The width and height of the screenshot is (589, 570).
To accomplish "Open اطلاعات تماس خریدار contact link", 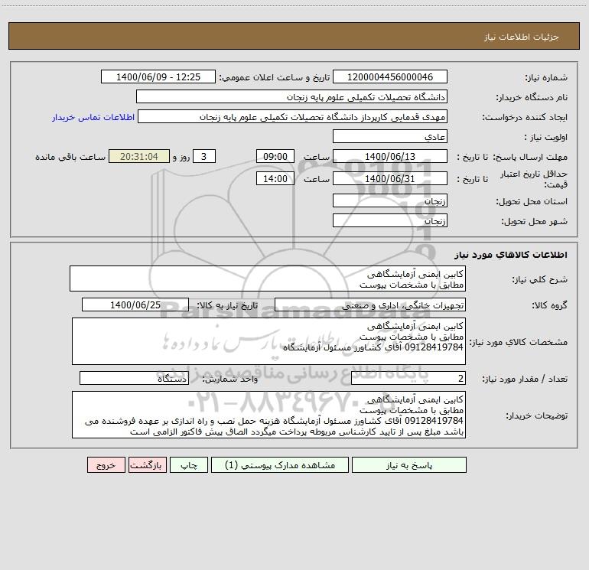I will pos(93,117).
